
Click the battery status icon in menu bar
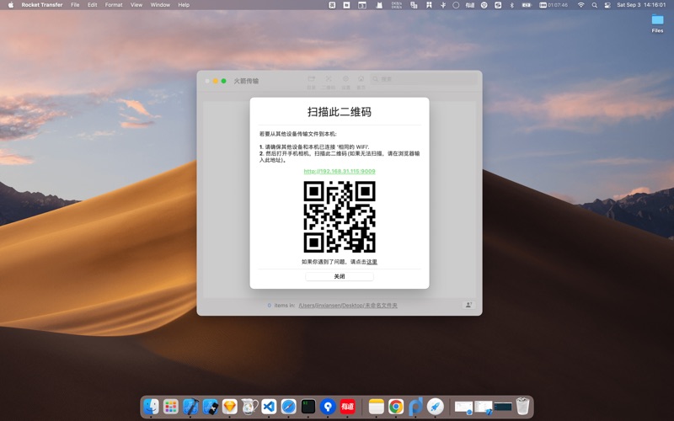tap(526, 5)
